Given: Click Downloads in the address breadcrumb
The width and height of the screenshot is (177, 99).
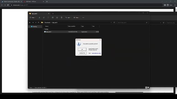Looking at the screenshot, I should point(47,23).
